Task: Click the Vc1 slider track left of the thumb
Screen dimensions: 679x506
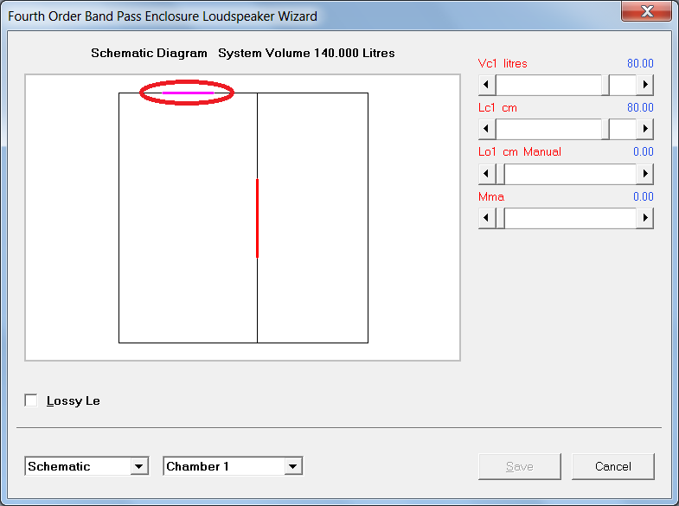Action: (x=548, y=85)
